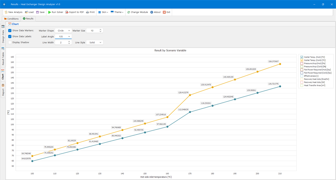Hide the Outlet Temp. (Cold) series
This screenshot has width=336, height=180.
(302, 60)
